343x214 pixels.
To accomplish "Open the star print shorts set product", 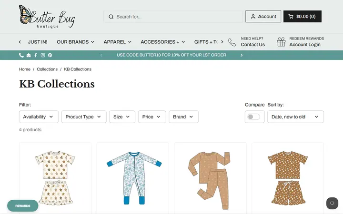I will (x=55, y=178).
